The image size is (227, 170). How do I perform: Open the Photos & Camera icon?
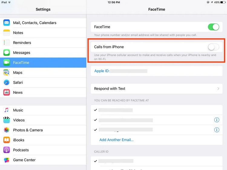7,130
